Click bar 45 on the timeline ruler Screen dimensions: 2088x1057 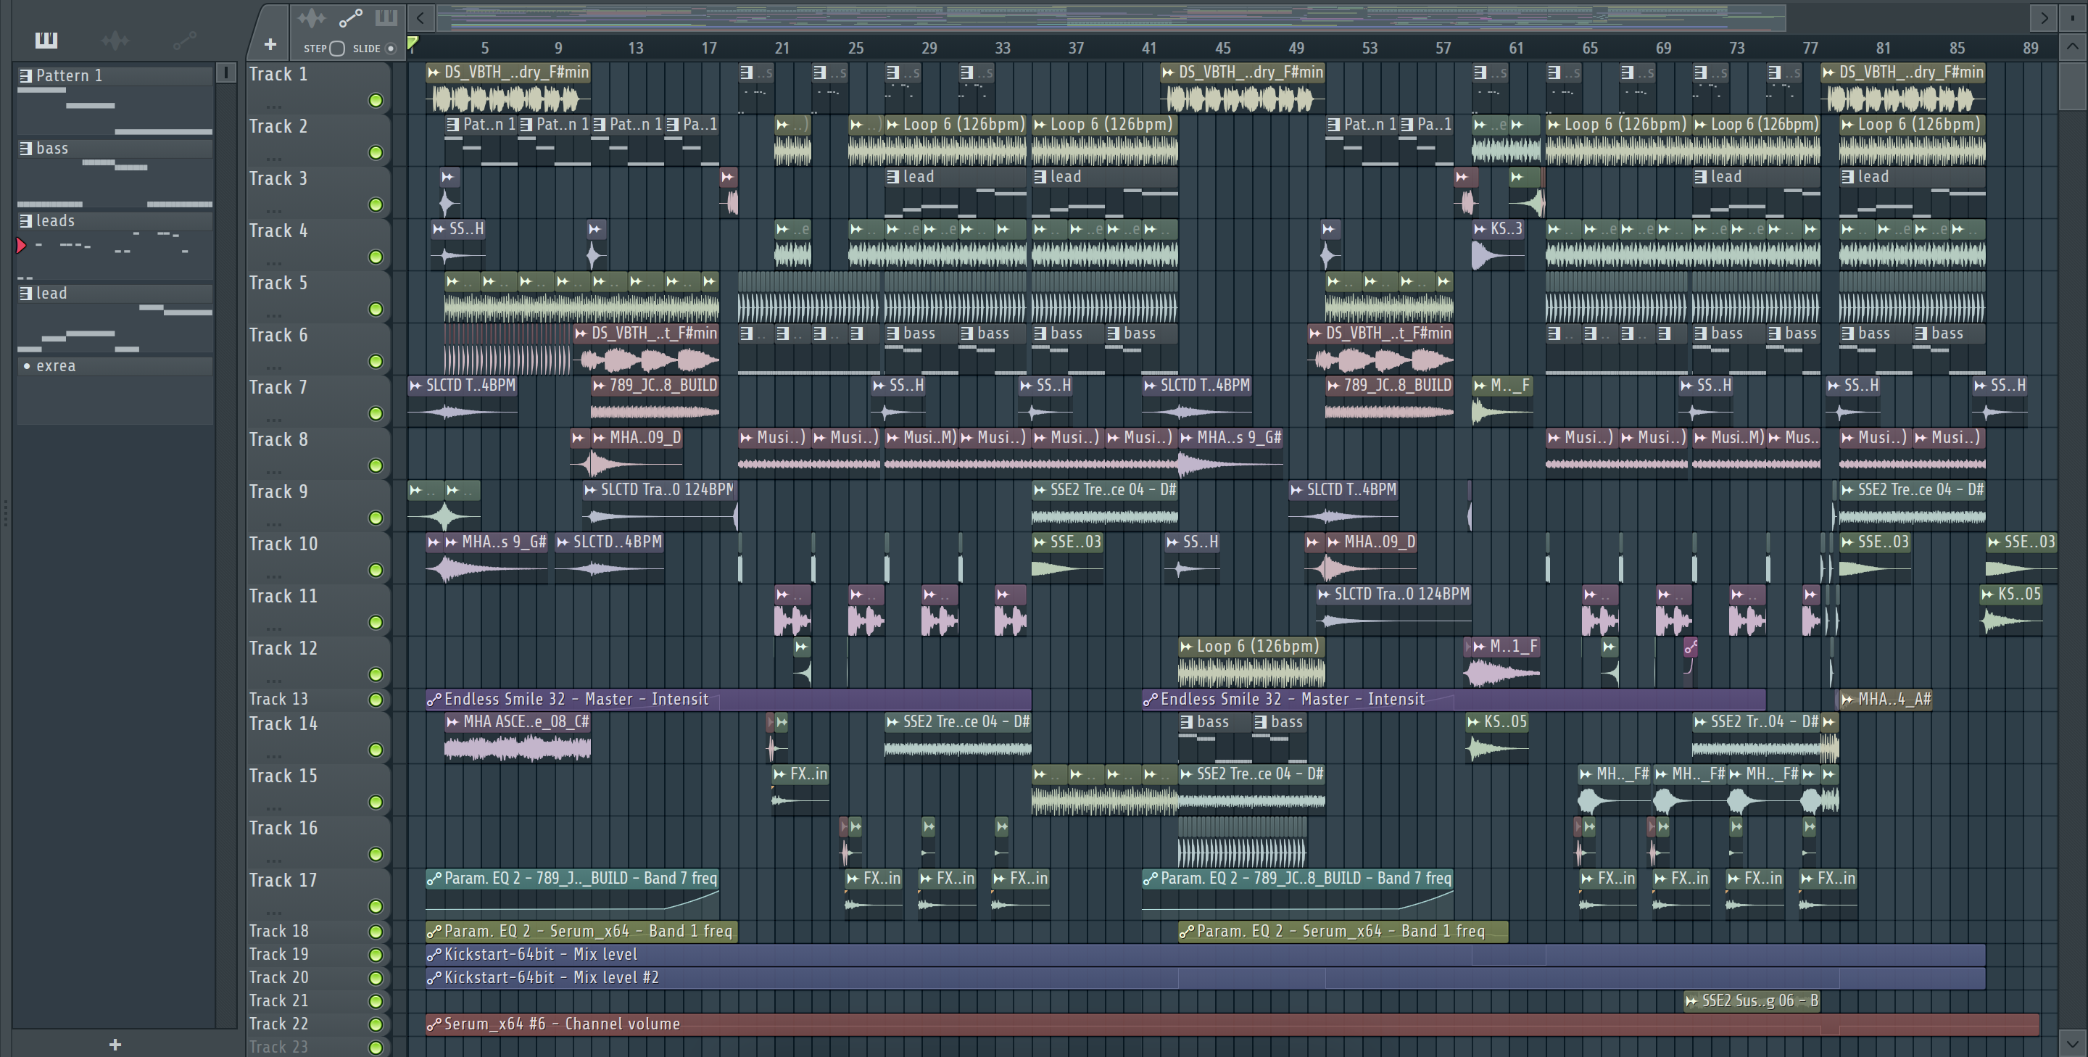tap(1223, 49)
